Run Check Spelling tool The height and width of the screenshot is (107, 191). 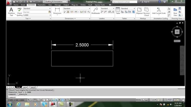19,12
